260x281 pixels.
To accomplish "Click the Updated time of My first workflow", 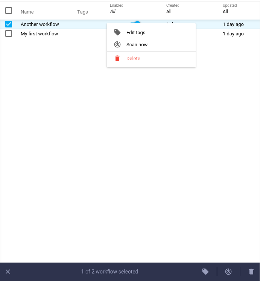I will pos(233,34).
